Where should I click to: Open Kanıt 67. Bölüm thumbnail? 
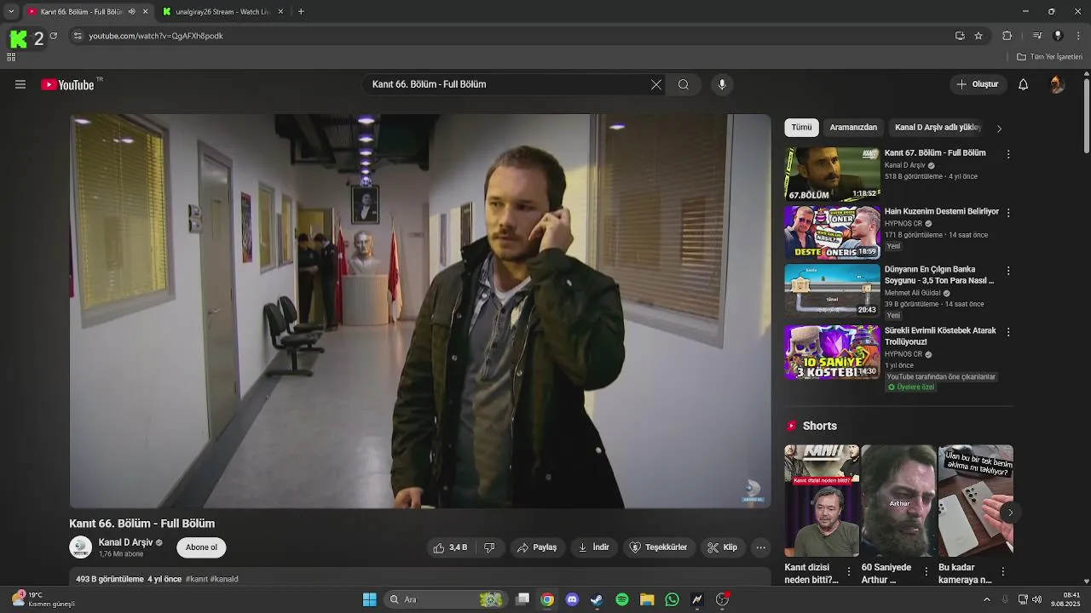(x=832, y=174)
